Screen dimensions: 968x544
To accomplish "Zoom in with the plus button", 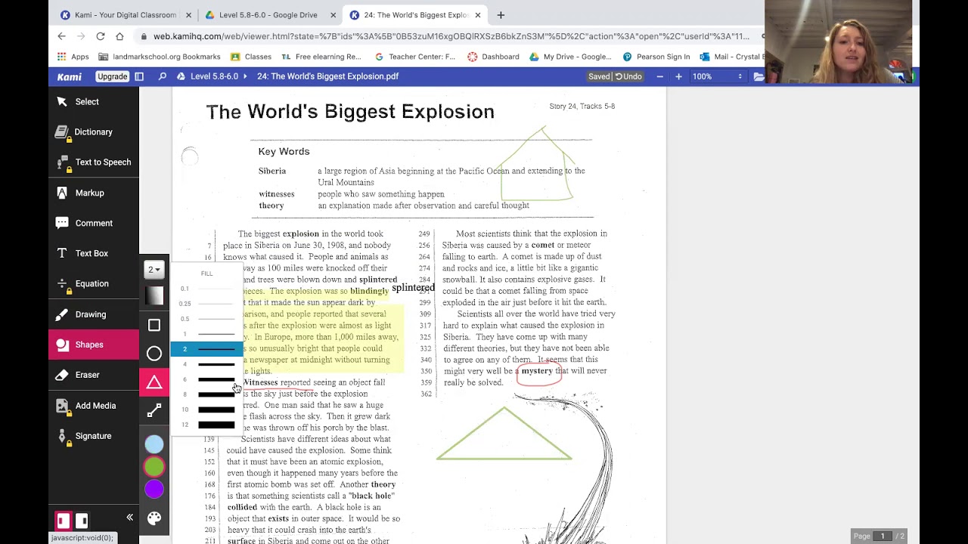I will [678, 76].
